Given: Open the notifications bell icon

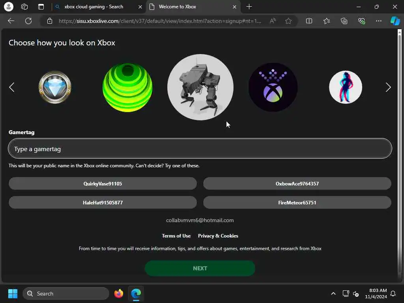Looking at the screenshot, I should point(393,294).
